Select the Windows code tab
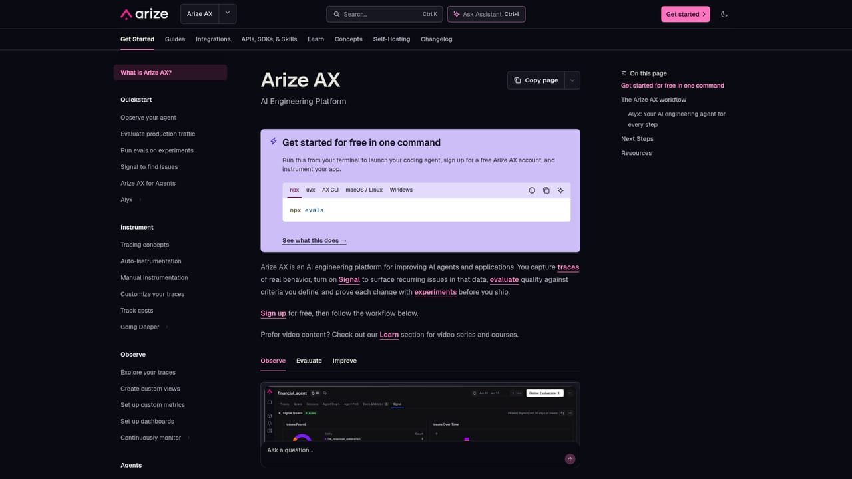 (x=401, y=190)
